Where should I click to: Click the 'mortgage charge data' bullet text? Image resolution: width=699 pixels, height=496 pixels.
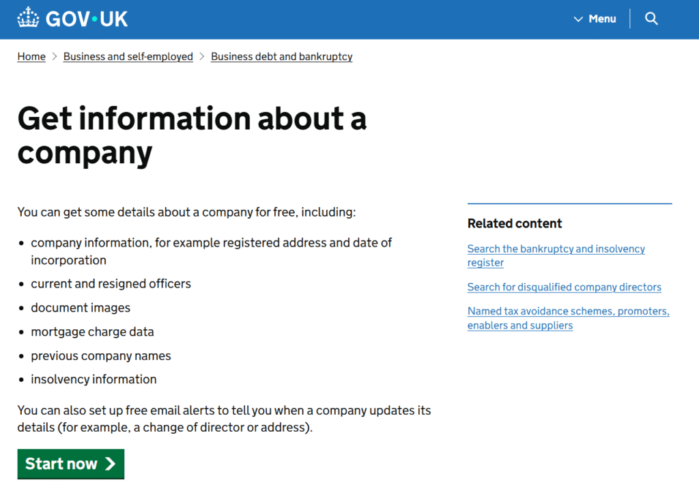[92, 331]
